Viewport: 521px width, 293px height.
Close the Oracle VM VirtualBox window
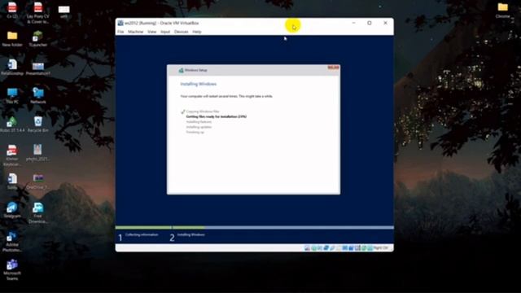385,23
